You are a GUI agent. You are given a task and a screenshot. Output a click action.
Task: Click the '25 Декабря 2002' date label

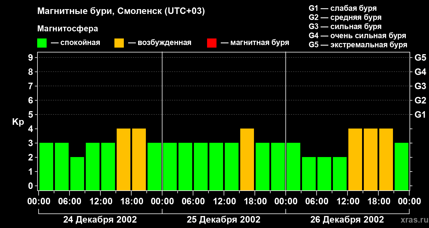click(224, 220)
